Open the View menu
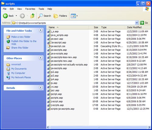The image size is (152, 130). (x=19, y=9)
